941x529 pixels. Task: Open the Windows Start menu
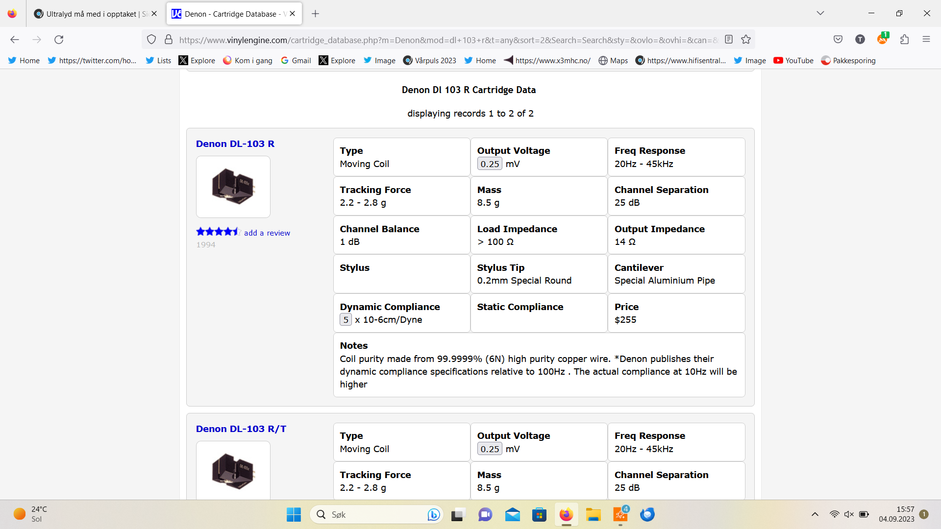(x=294, y=514)
